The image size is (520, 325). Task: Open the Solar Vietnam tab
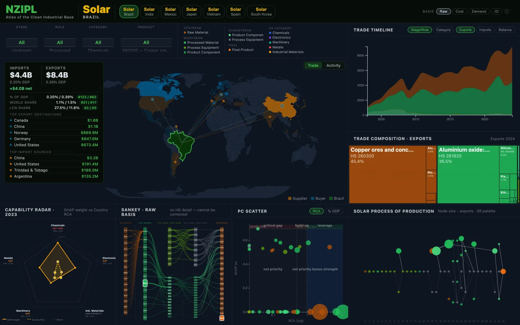213,12
